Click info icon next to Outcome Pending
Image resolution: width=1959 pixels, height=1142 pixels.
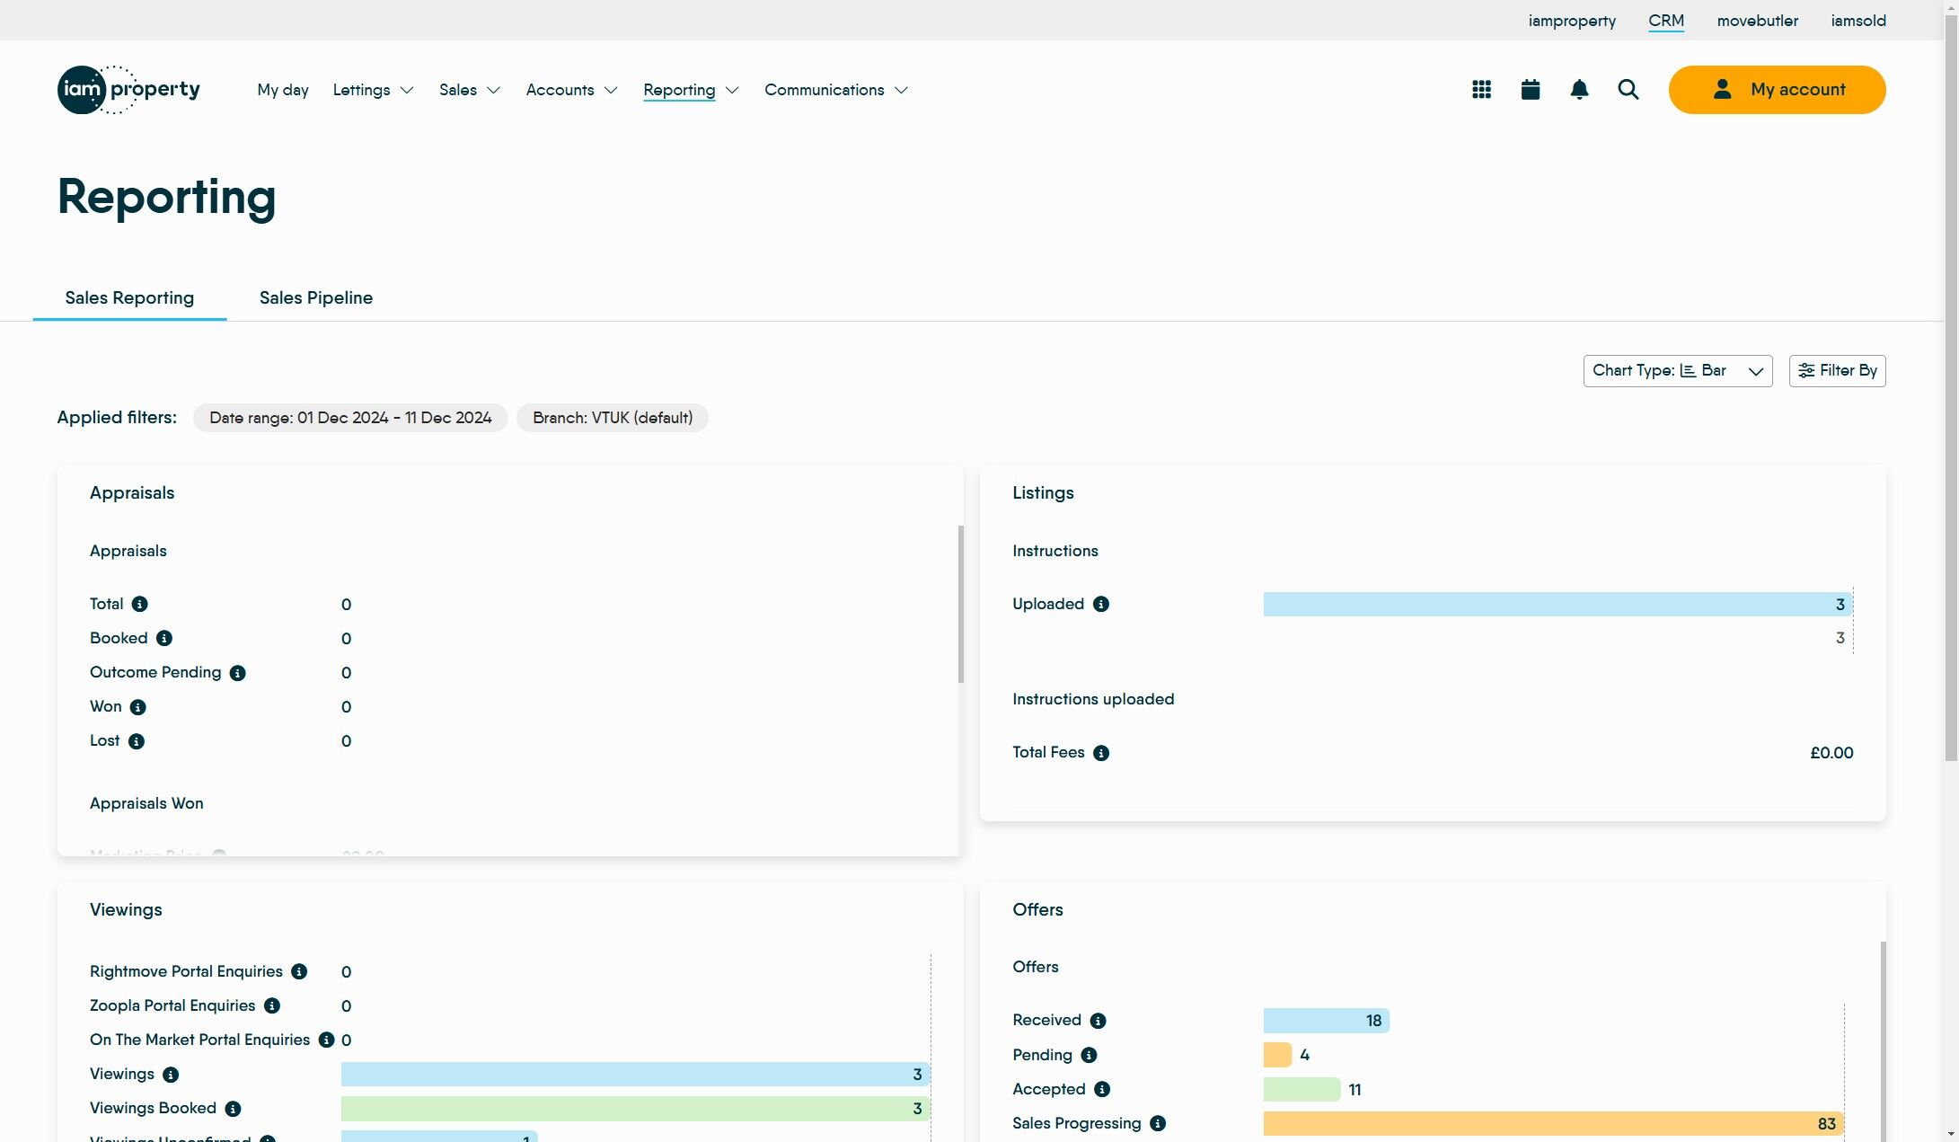(237, 673)
